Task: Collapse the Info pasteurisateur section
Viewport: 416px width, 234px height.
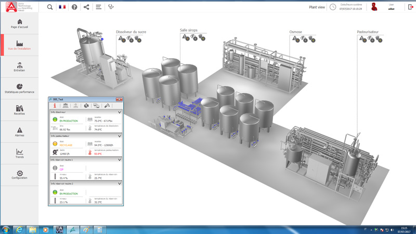Action: (120, 136)
